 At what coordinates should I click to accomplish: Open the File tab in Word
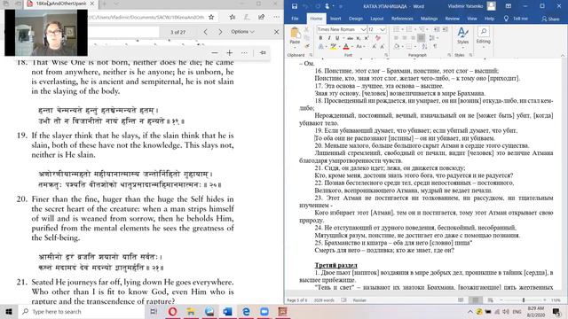(x=295, y=19)
